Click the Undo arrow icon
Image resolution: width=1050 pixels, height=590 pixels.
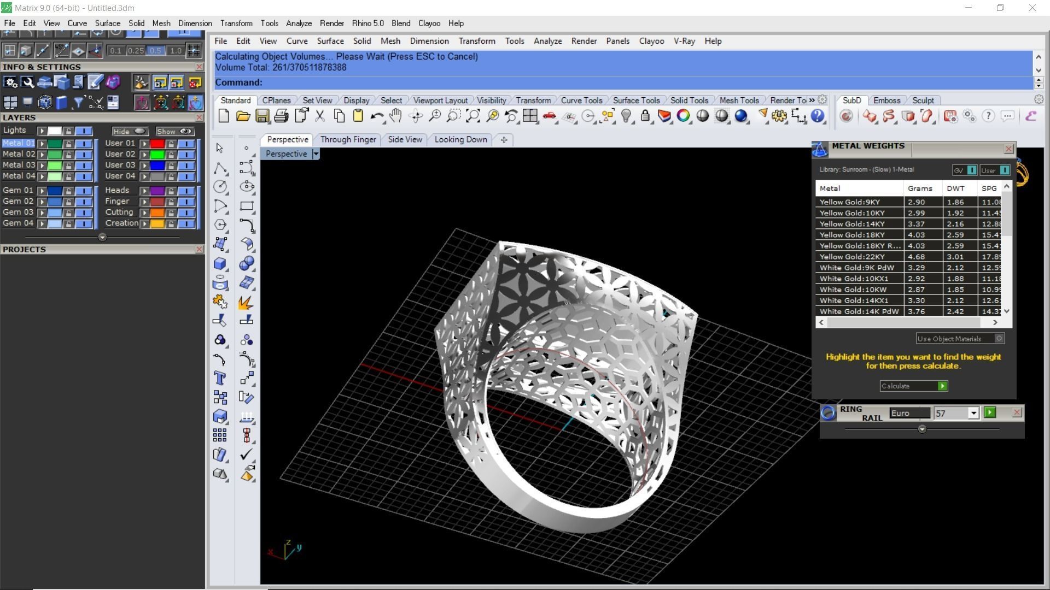coord(376,116)
